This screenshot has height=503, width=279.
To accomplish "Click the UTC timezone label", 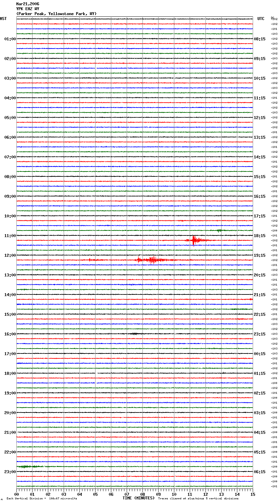I will tap(261, 19).
